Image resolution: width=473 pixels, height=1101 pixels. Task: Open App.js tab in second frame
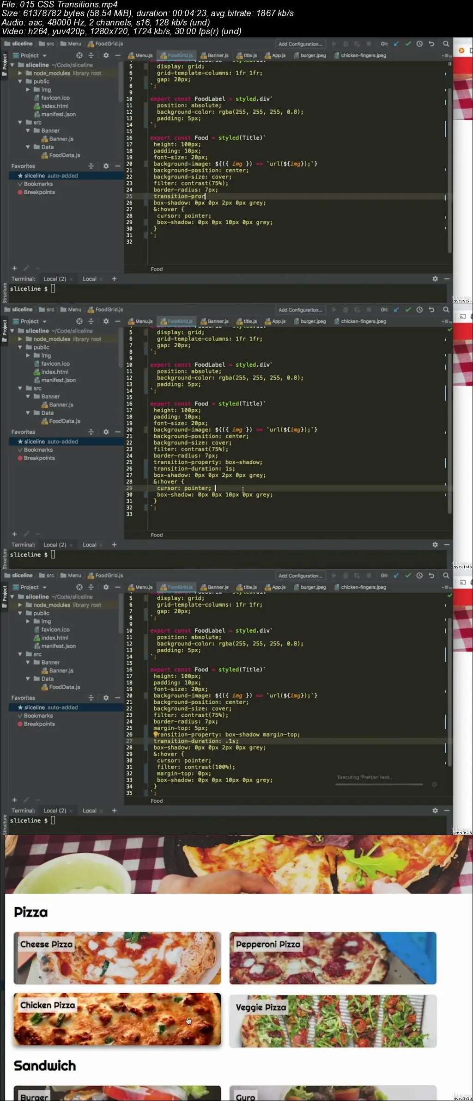[275, 321]
